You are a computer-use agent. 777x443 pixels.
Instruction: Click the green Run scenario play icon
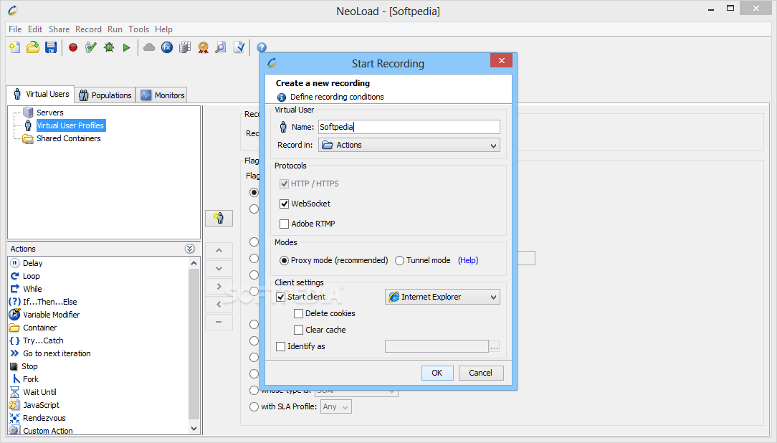click(x=126, y=47)
